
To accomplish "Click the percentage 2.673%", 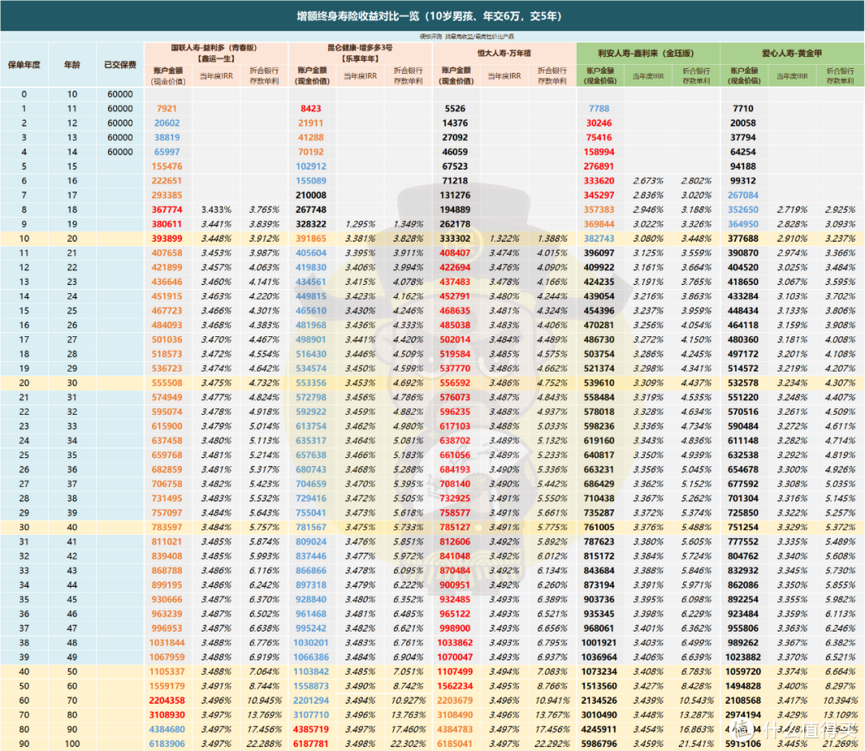I will coord(648,181).
